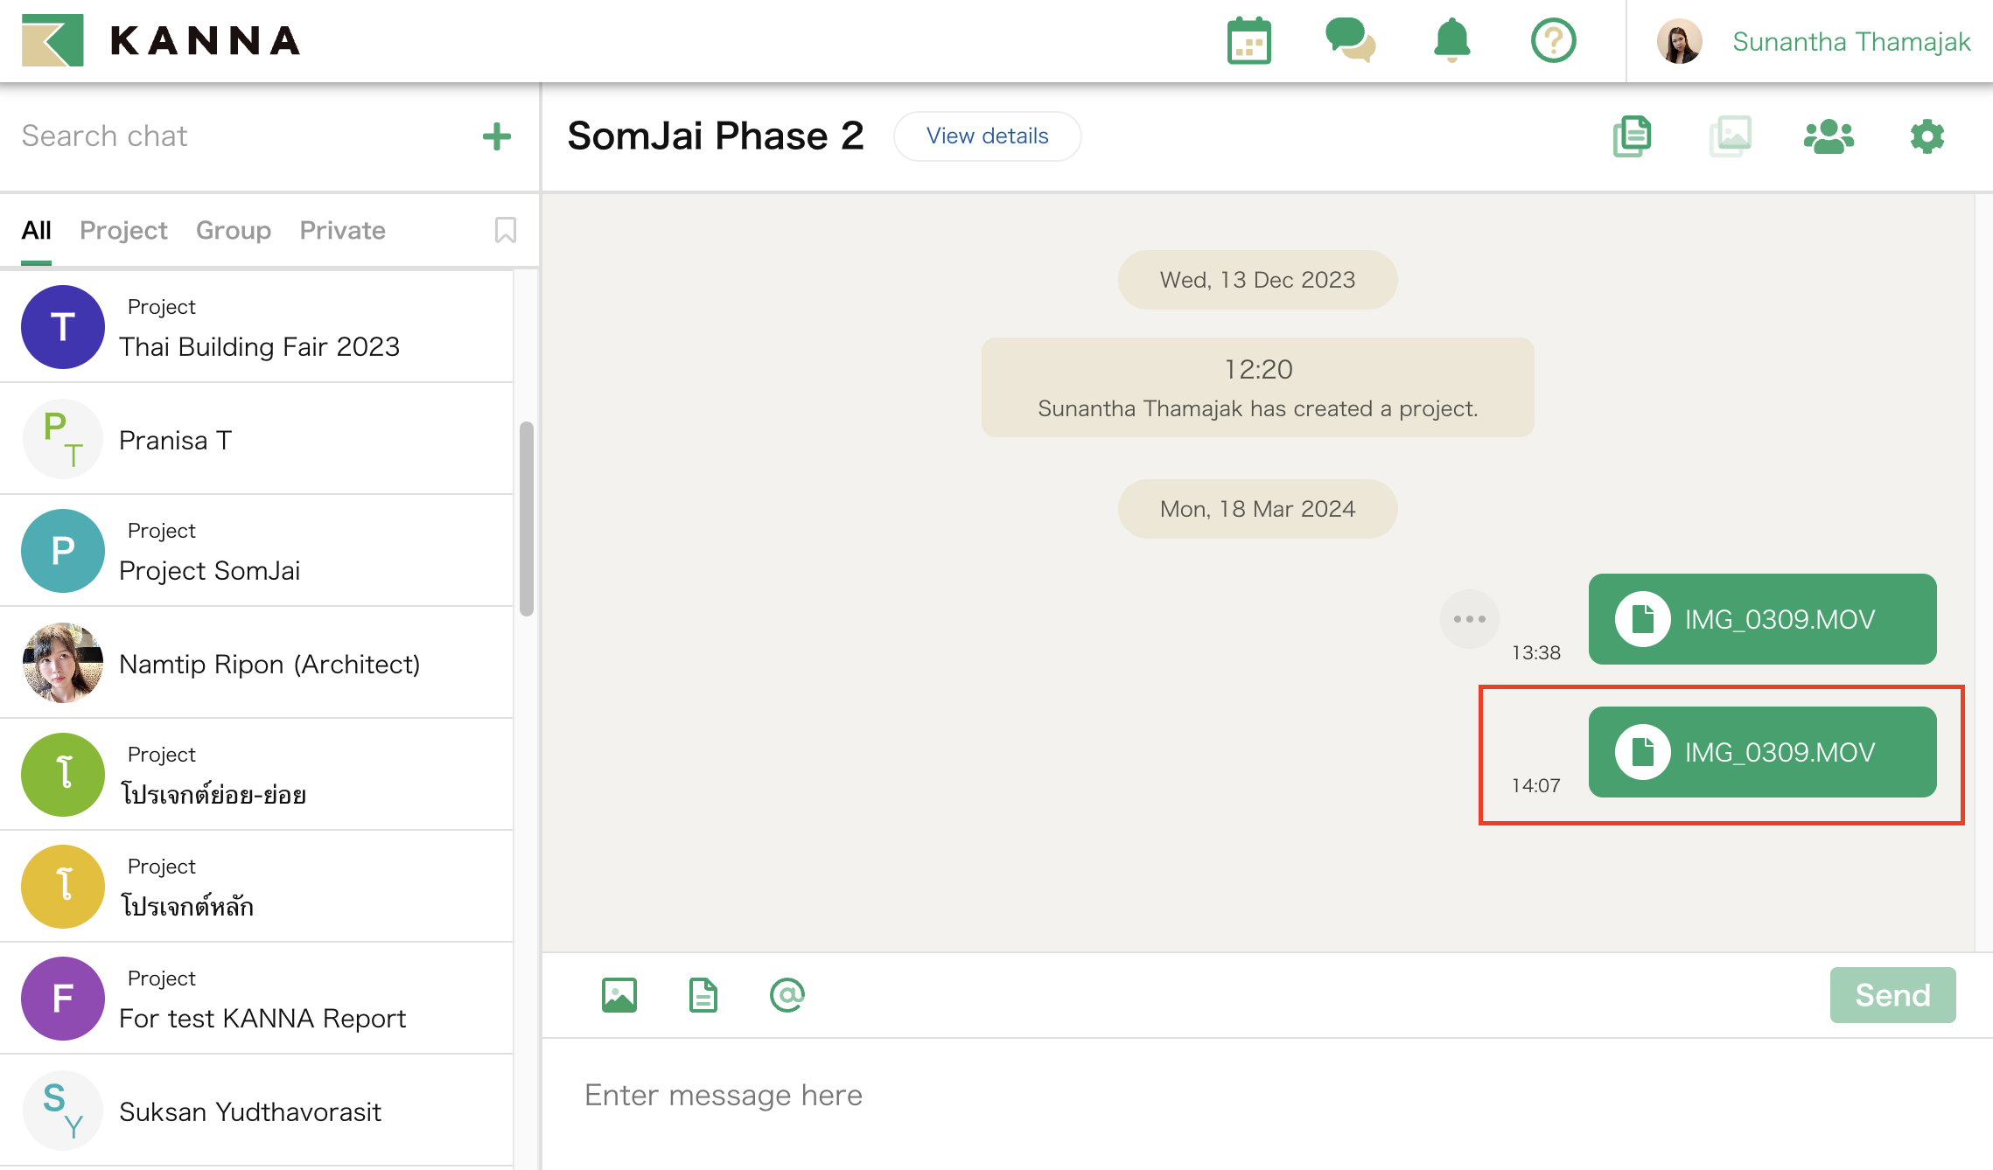
Task: Show project members with the people icon
Action: tap(1829, 136)
